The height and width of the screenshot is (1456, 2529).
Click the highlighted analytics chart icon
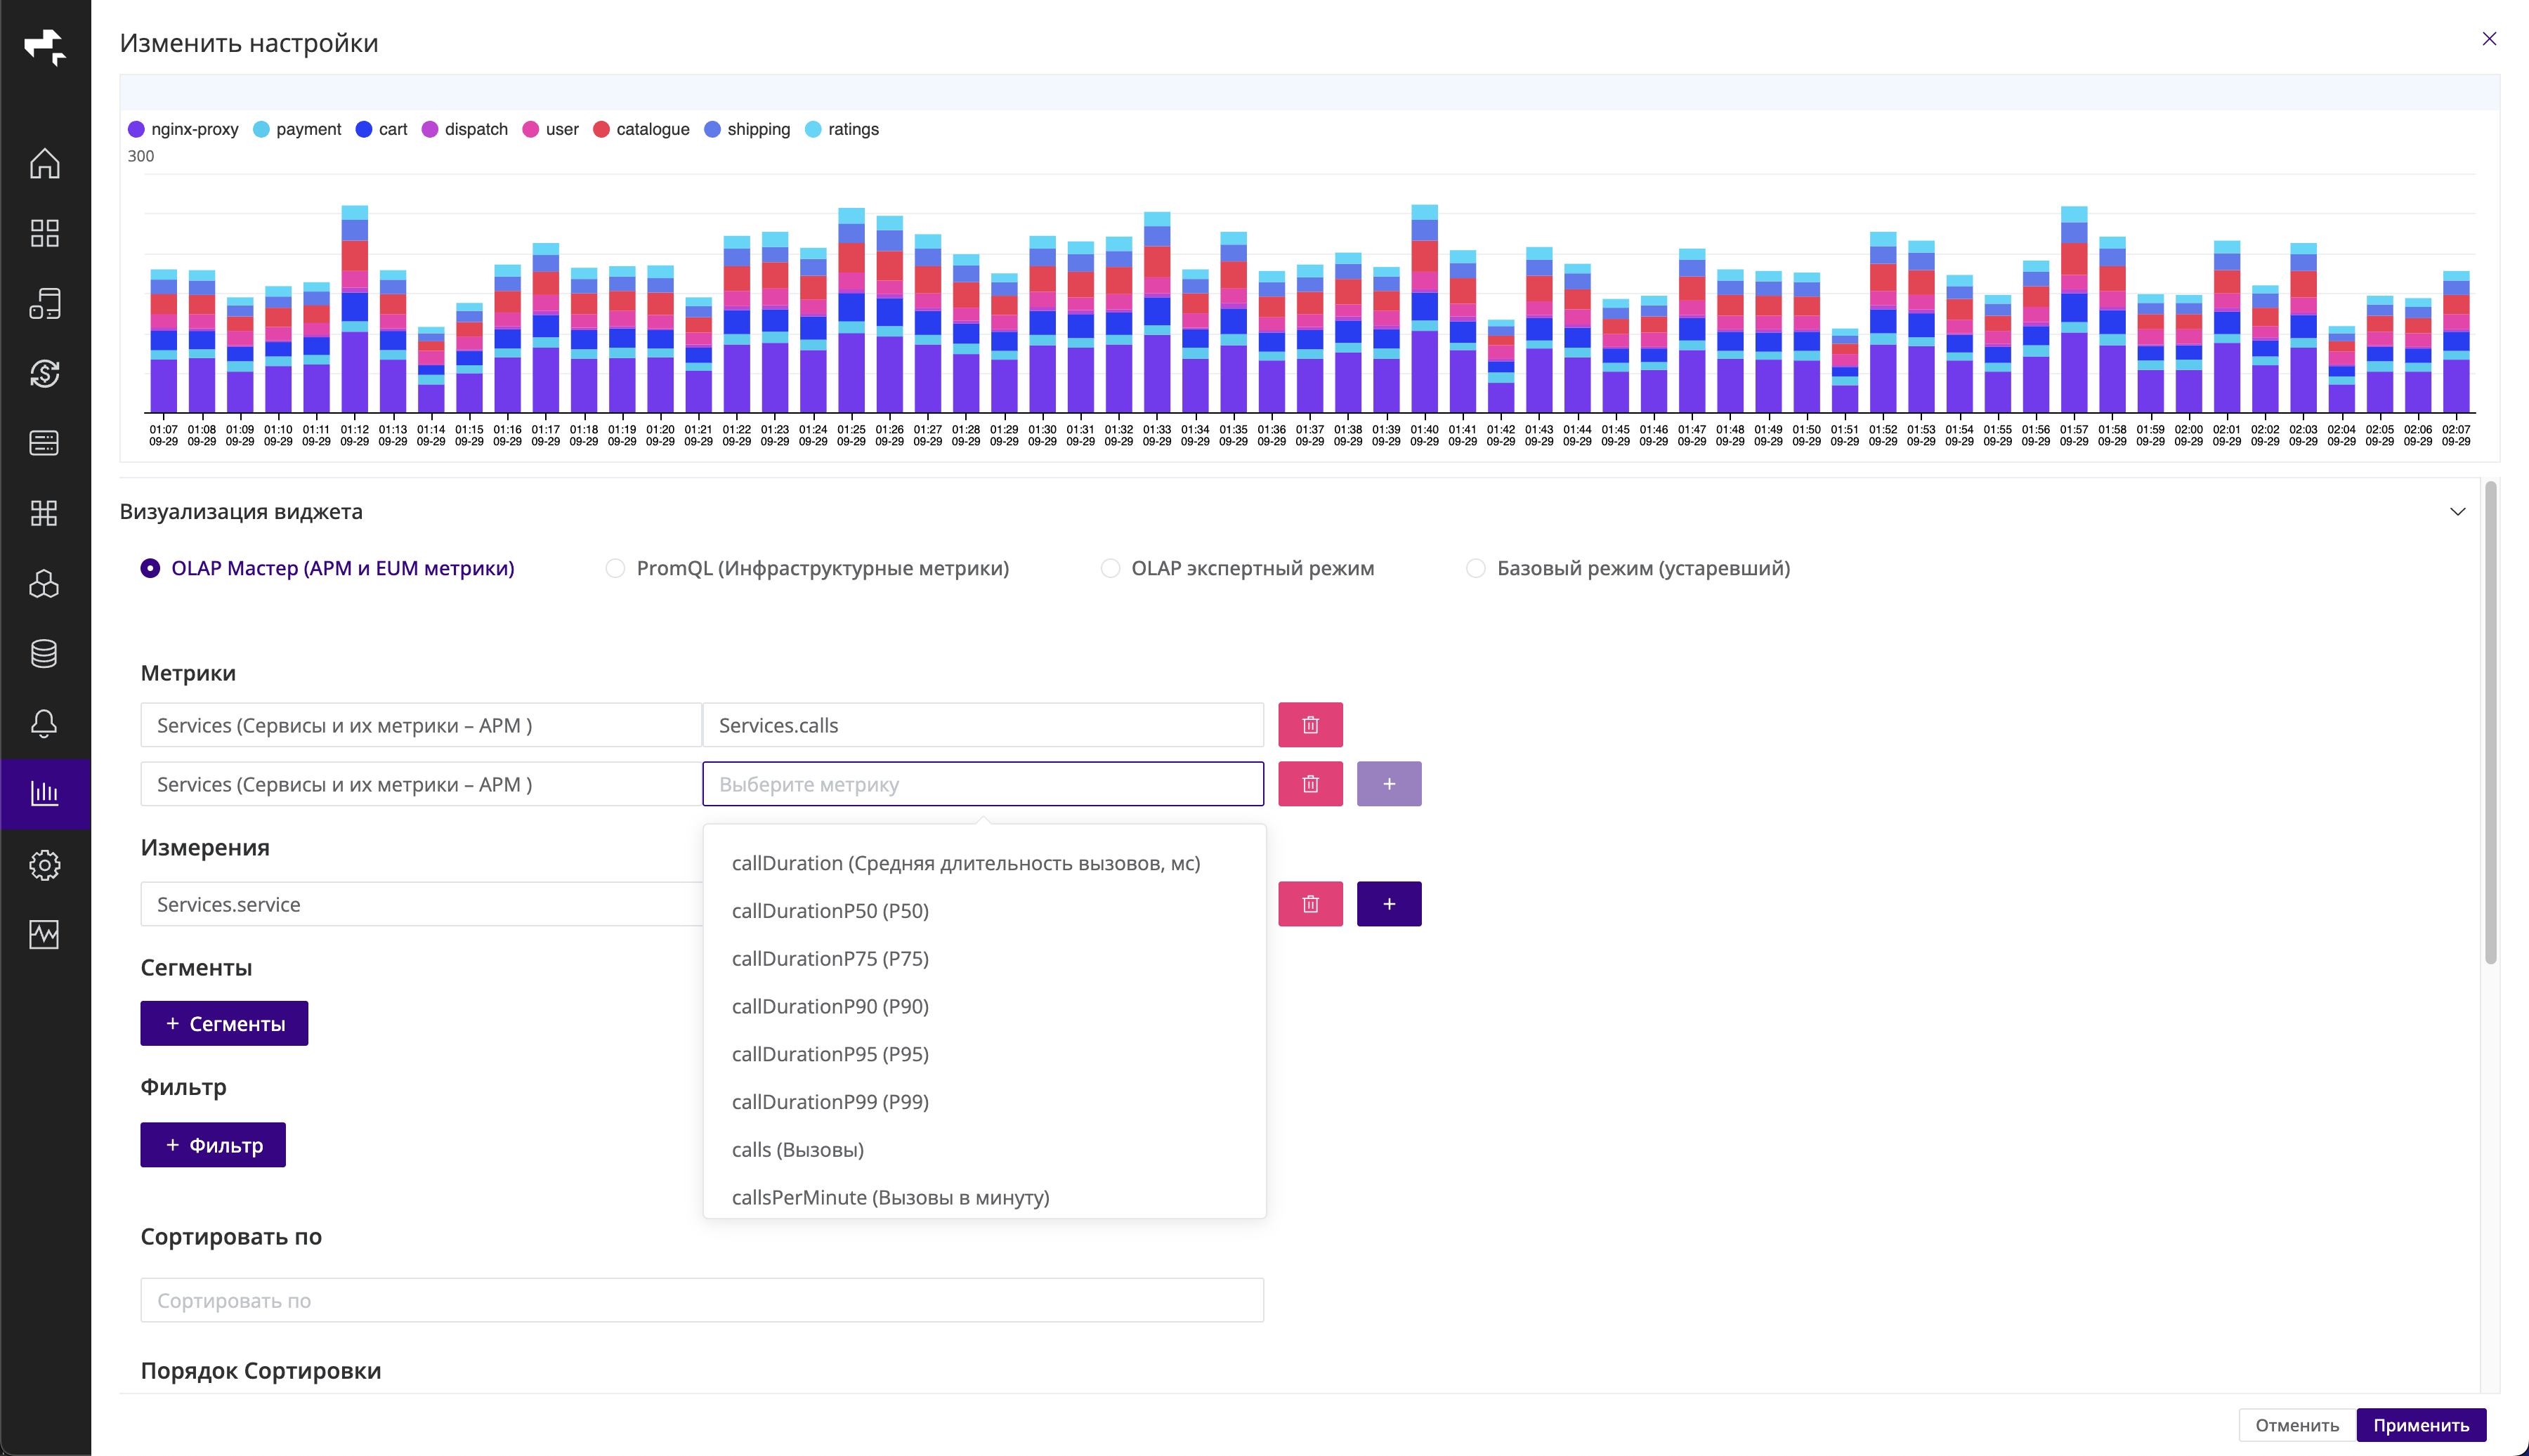pyautogui.click(x=46, y=794)
